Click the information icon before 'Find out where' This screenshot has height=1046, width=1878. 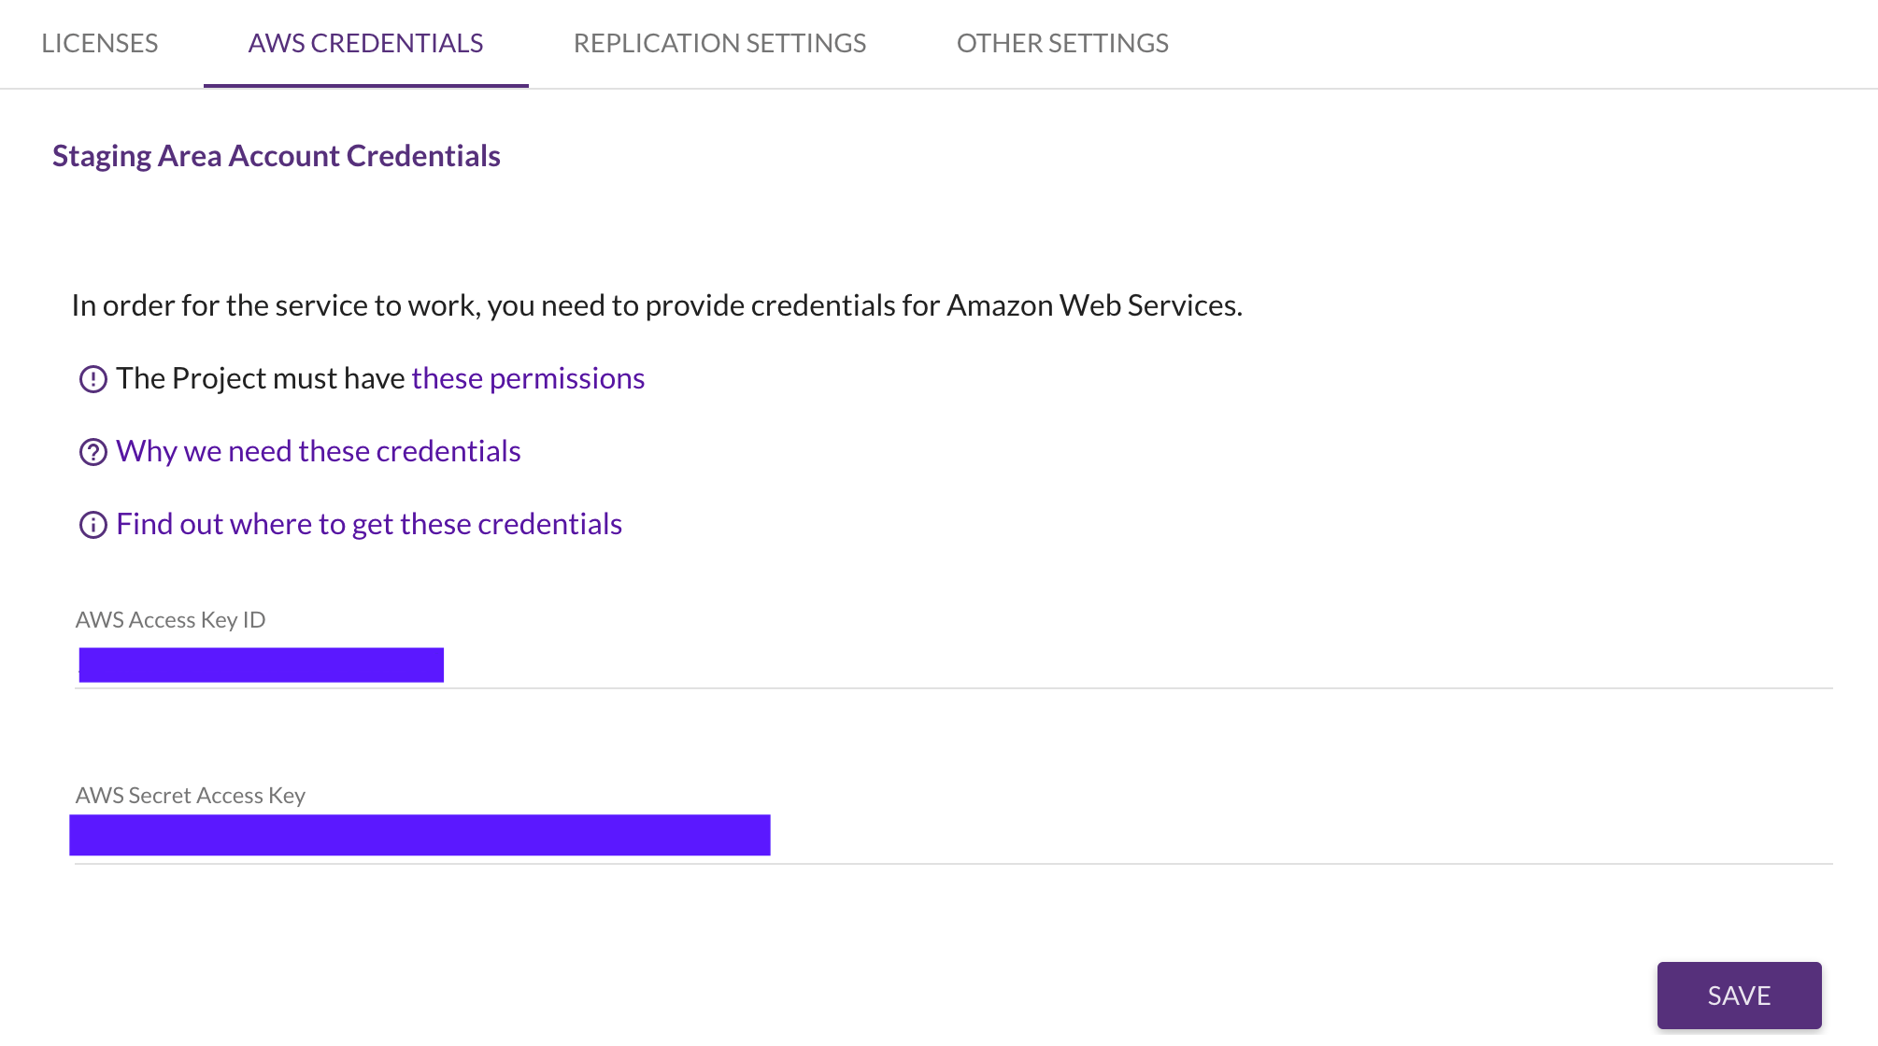(x=92, y=524)
